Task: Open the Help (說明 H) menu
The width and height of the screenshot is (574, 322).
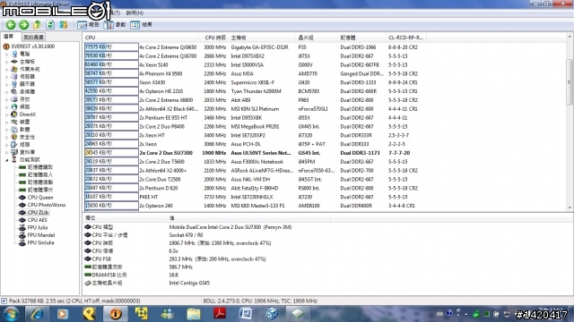Action: coord(135,13)
